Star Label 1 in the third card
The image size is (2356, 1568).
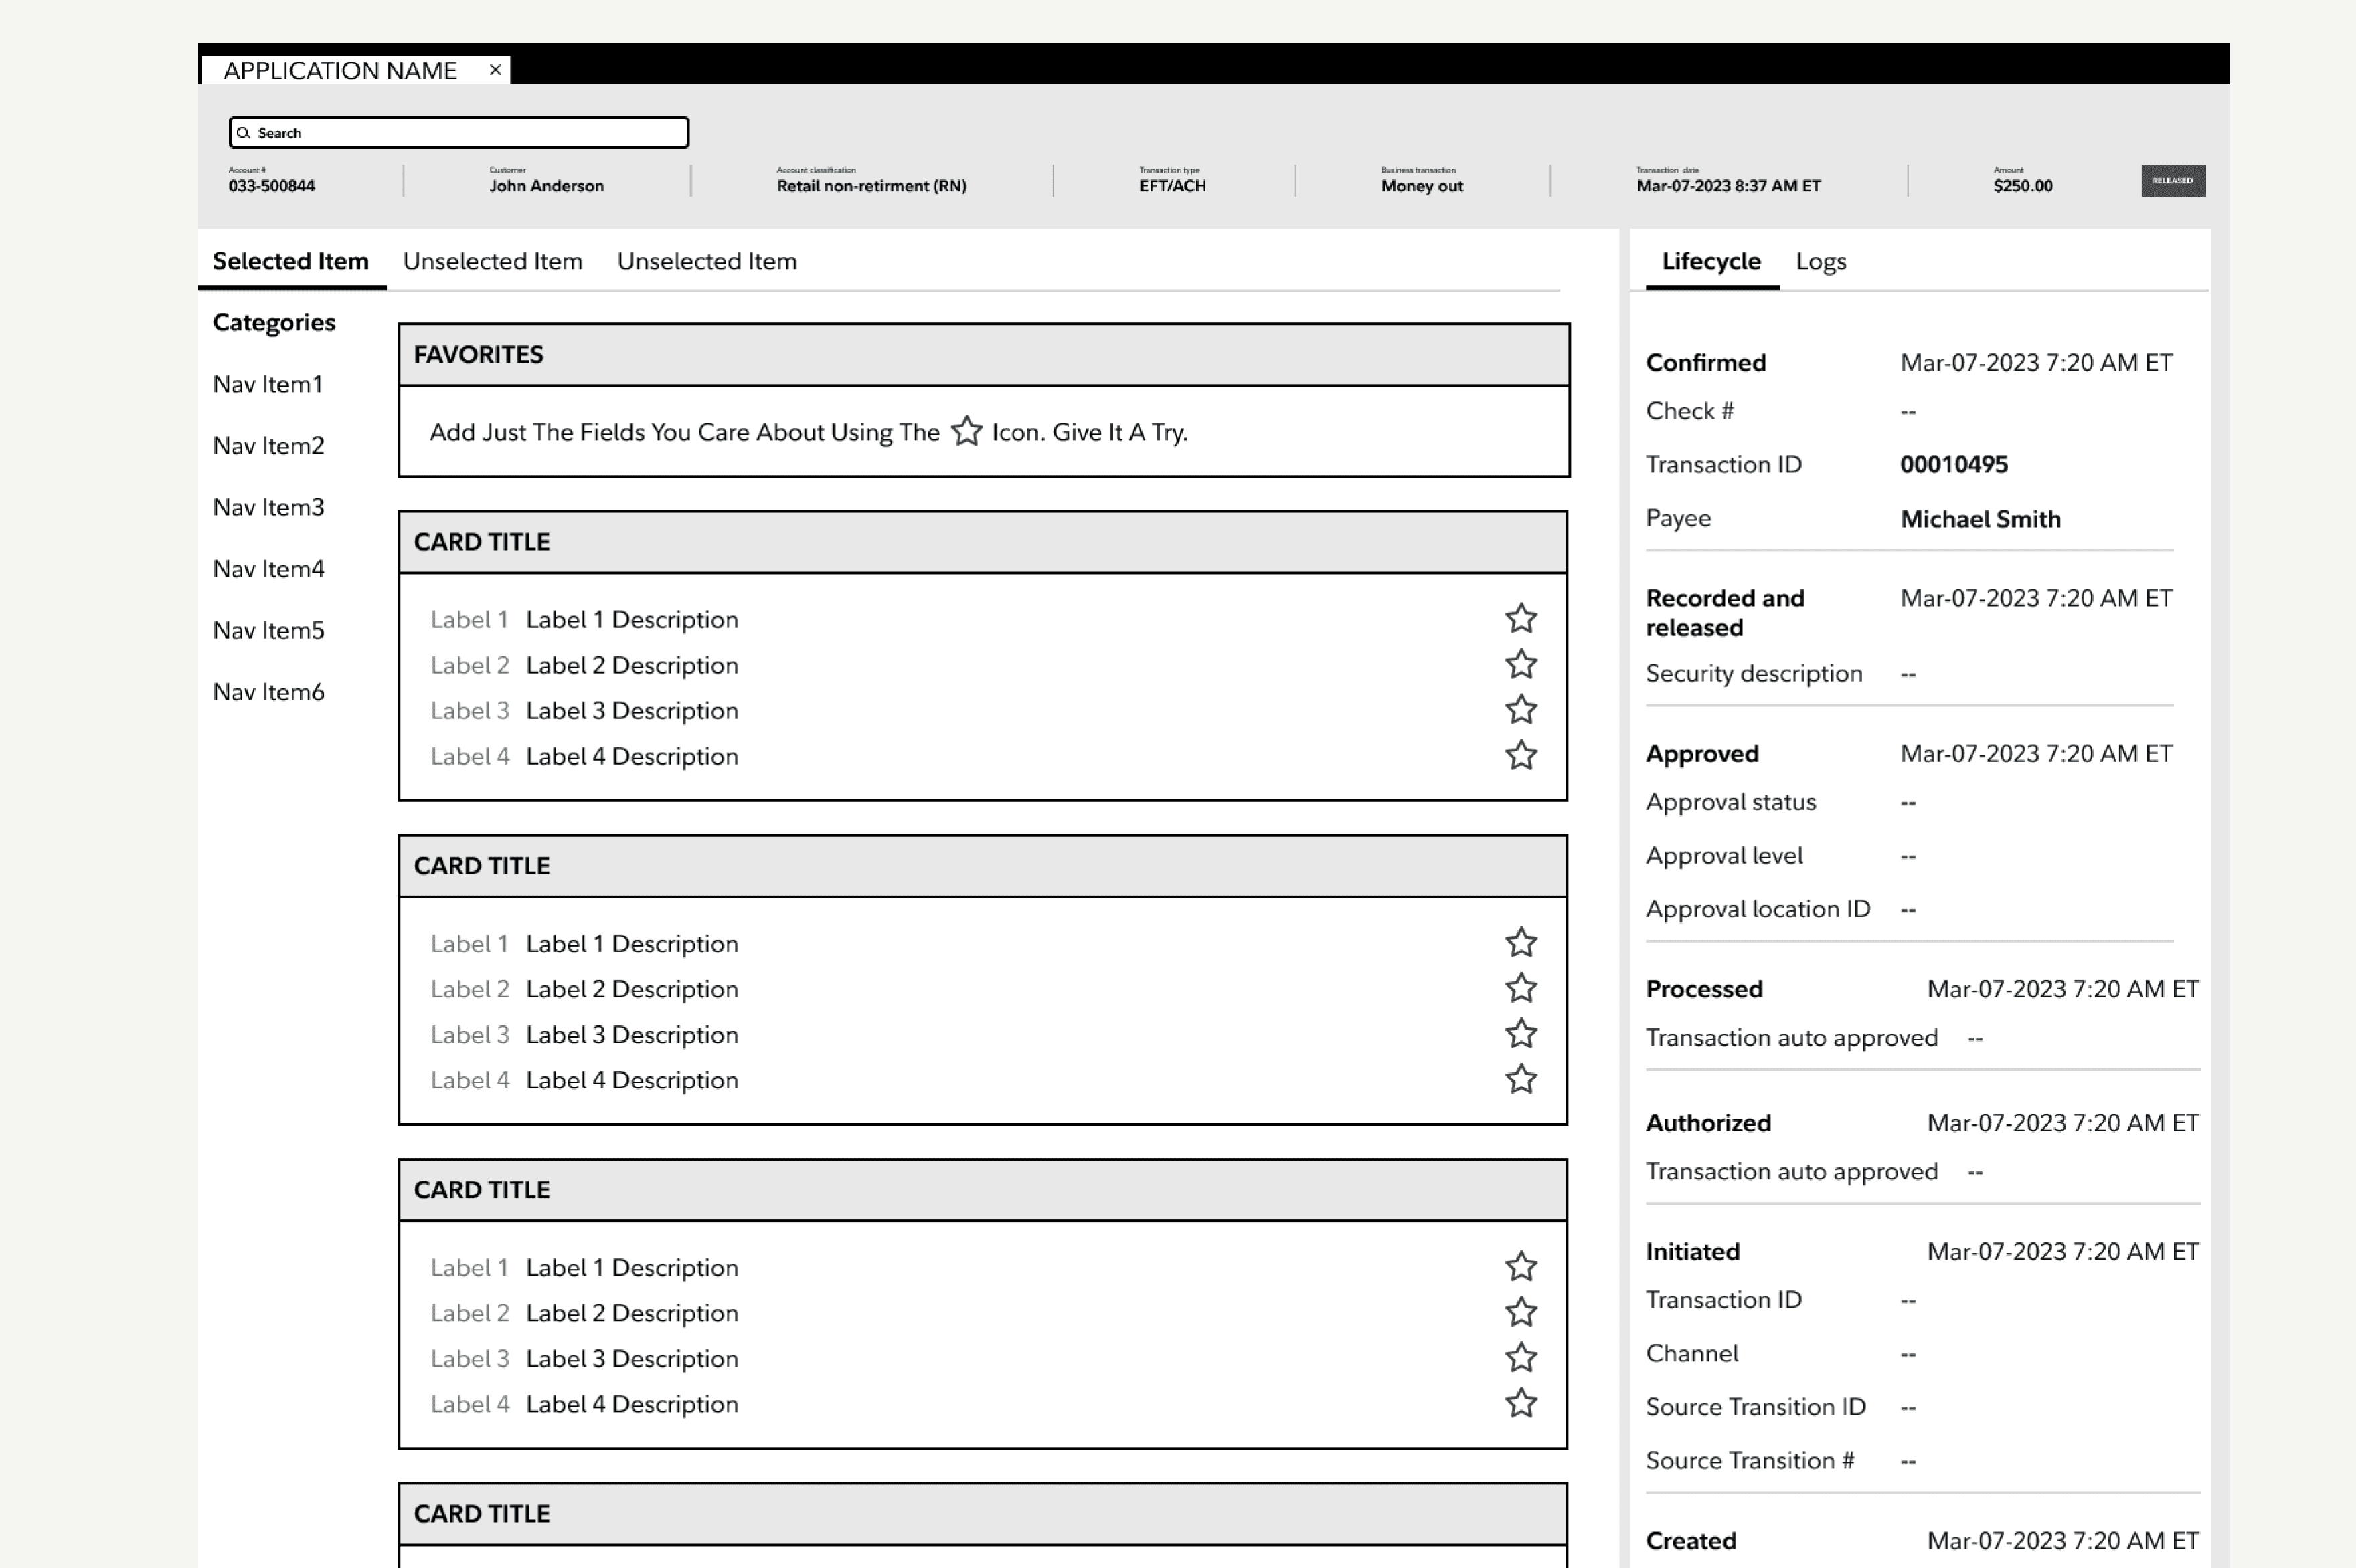click(x=1521, y=1267)
